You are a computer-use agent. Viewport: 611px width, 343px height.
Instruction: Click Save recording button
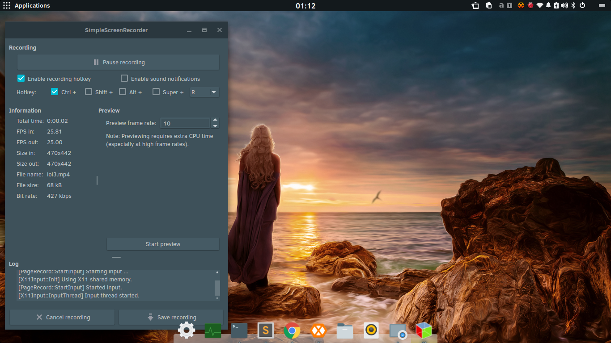(x=171, y=317)
